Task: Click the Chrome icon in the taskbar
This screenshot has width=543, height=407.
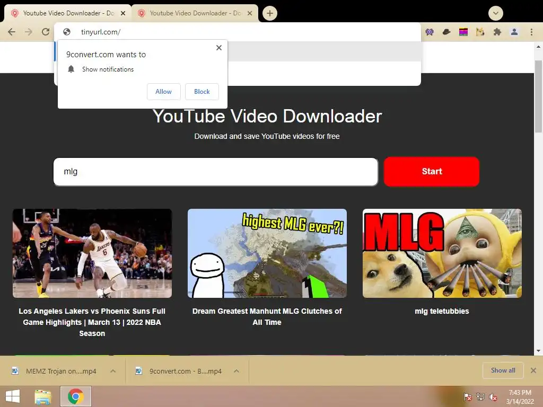Action: (76, 396)
